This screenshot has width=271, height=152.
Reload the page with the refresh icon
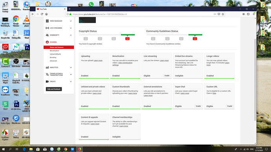pyautogui.click(x=42, y=14)
